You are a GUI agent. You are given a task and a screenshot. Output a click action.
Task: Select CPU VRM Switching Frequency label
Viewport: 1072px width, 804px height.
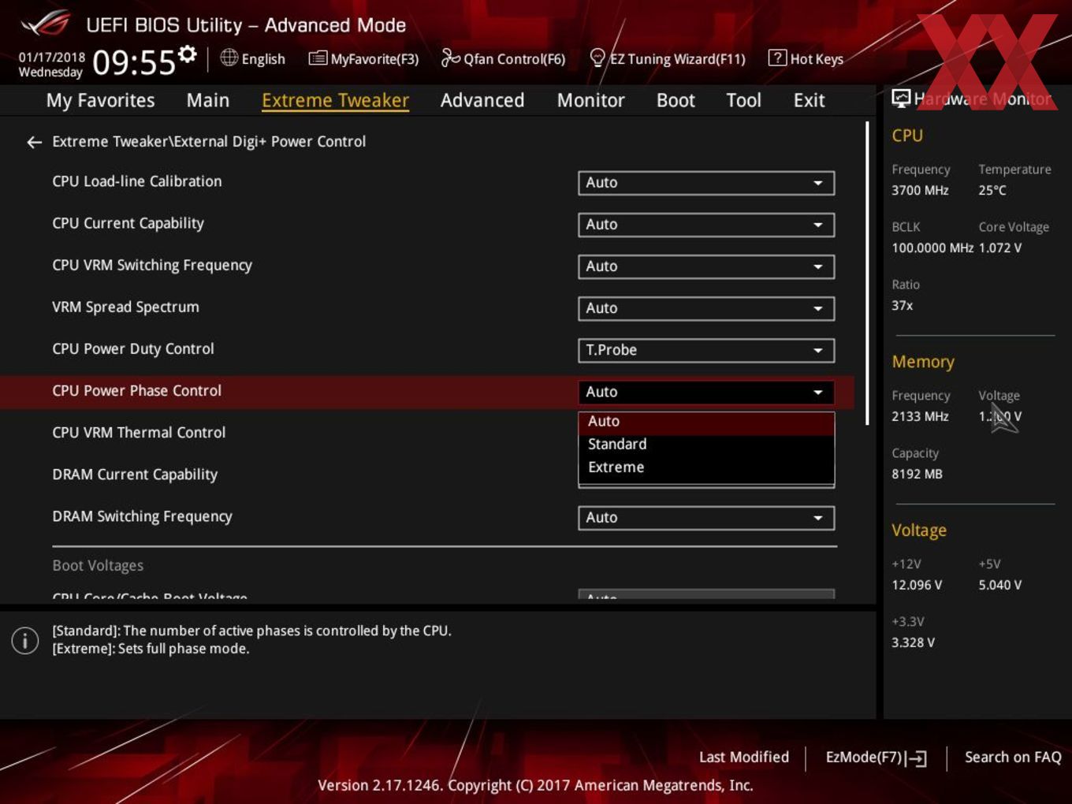coord(152,265)
